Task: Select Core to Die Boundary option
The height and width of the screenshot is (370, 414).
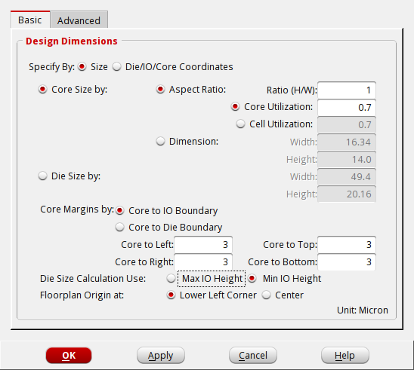Action: tap(119, 227)
